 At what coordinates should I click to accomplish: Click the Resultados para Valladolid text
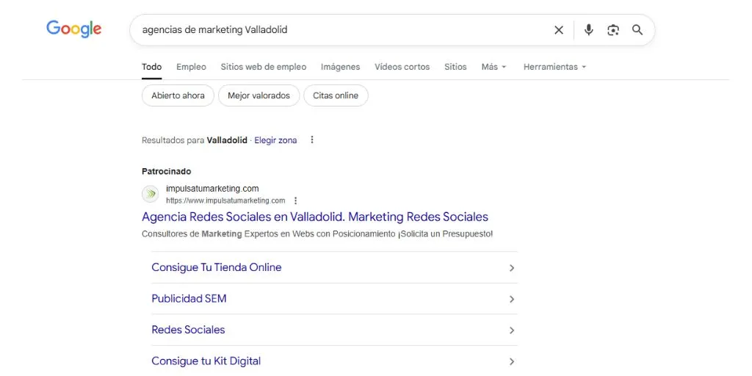point(194,140)
